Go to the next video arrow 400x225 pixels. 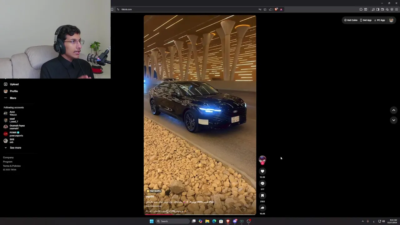(x=394, y=120)
